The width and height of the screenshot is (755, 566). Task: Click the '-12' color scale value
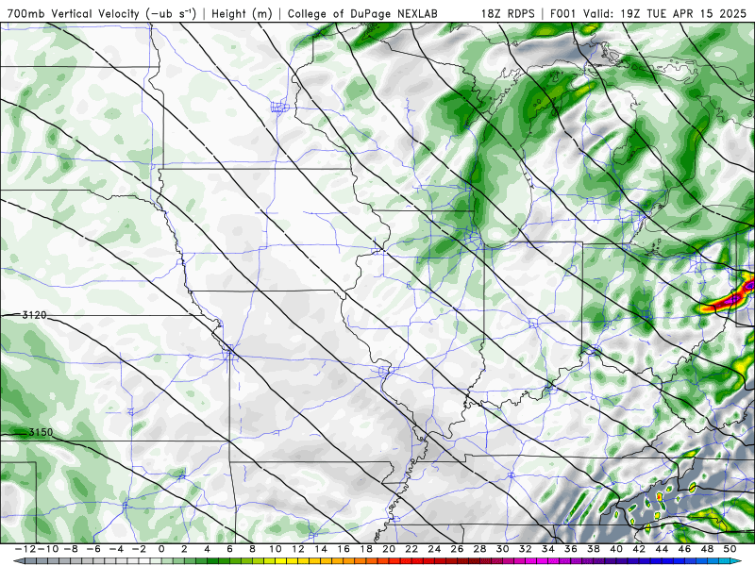(x=25, y=549)
